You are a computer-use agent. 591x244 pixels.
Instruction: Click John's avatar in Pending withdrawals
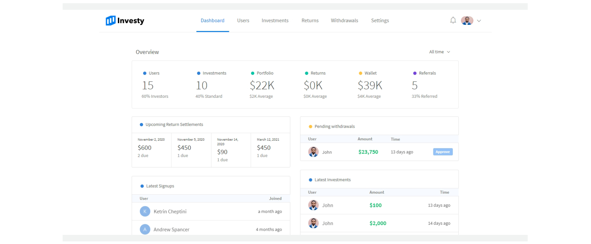click(313, 152)
